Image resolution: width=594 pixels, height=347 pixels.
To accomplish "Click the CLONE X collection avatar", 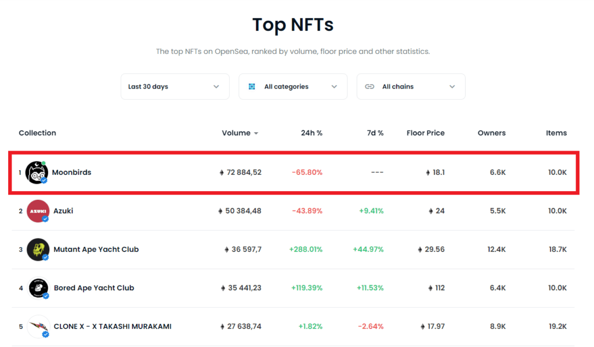I will [38, 327].
